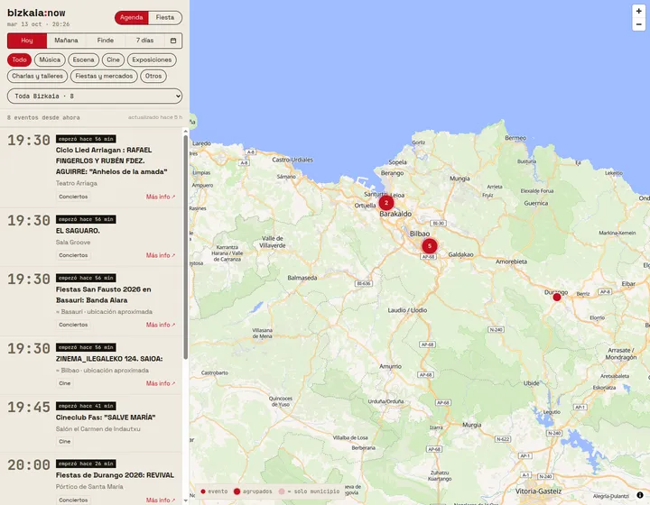Image resolution: width=650 pixels, height=505 pixels.
Task: Filter events by Música
Action: click(x=50, y=60)
